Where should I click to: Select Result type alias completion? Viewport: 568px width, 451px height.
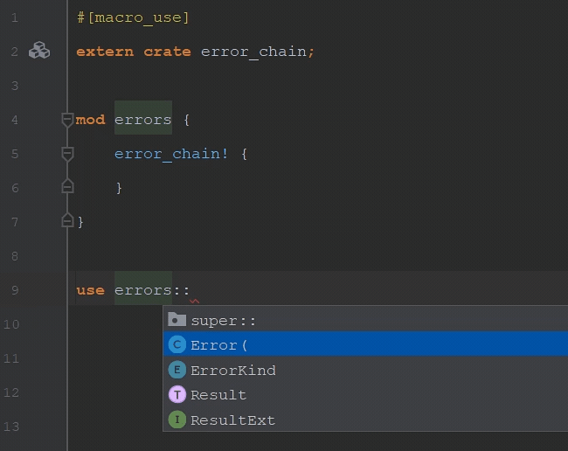tap(365, 394)
